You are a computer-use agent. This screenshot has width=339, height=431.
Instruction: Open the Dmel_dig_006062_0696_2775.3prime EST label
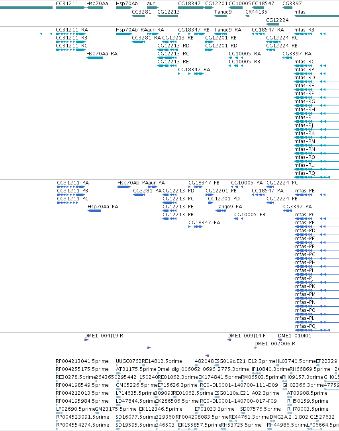point(203,369)
